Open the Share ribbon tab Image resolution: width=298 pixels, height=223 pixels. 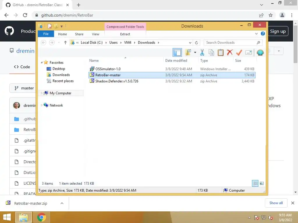pos(79,34)
